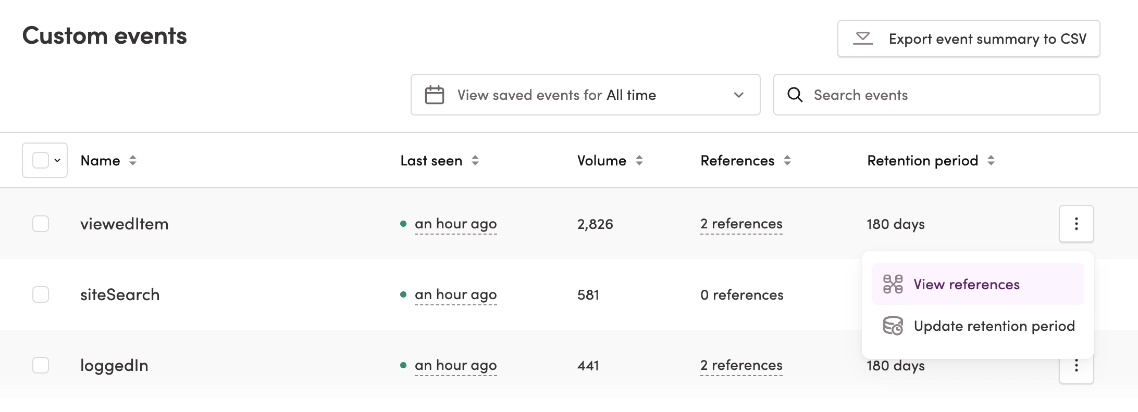Click the sort icon next to Name
This screenshot has width=1138, height=412.
(x=132, y=161)
